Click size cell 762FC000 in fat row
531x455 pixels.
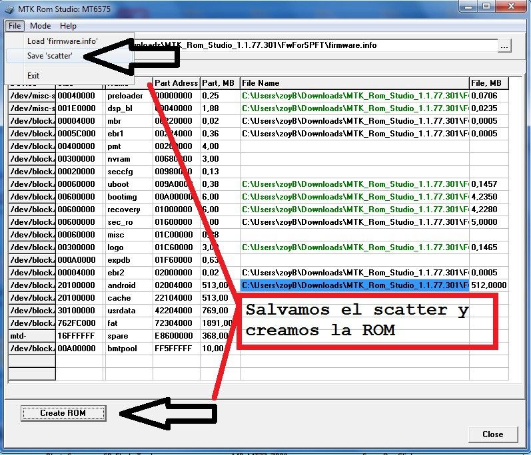[79, 323]
